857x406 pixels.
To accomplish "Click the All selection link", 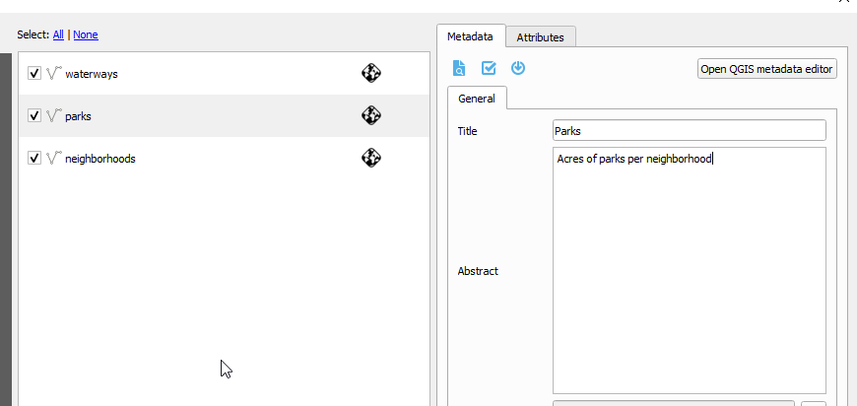I will pos(58,34).
